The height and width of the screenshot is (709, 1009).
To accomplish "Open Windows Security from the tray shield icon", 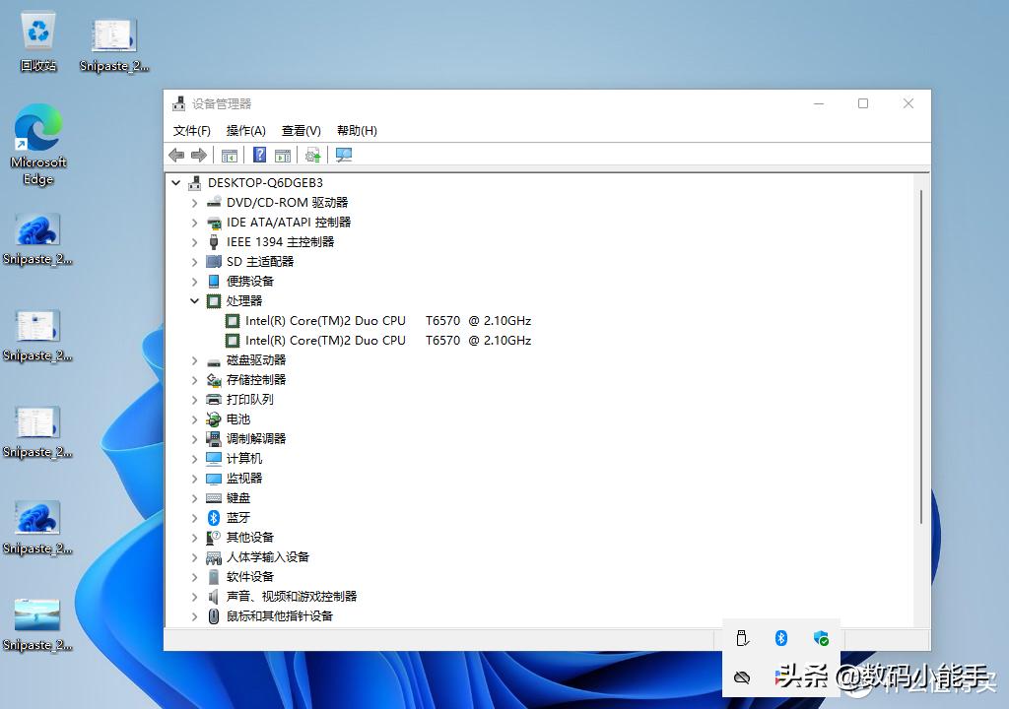I will 821,638.
